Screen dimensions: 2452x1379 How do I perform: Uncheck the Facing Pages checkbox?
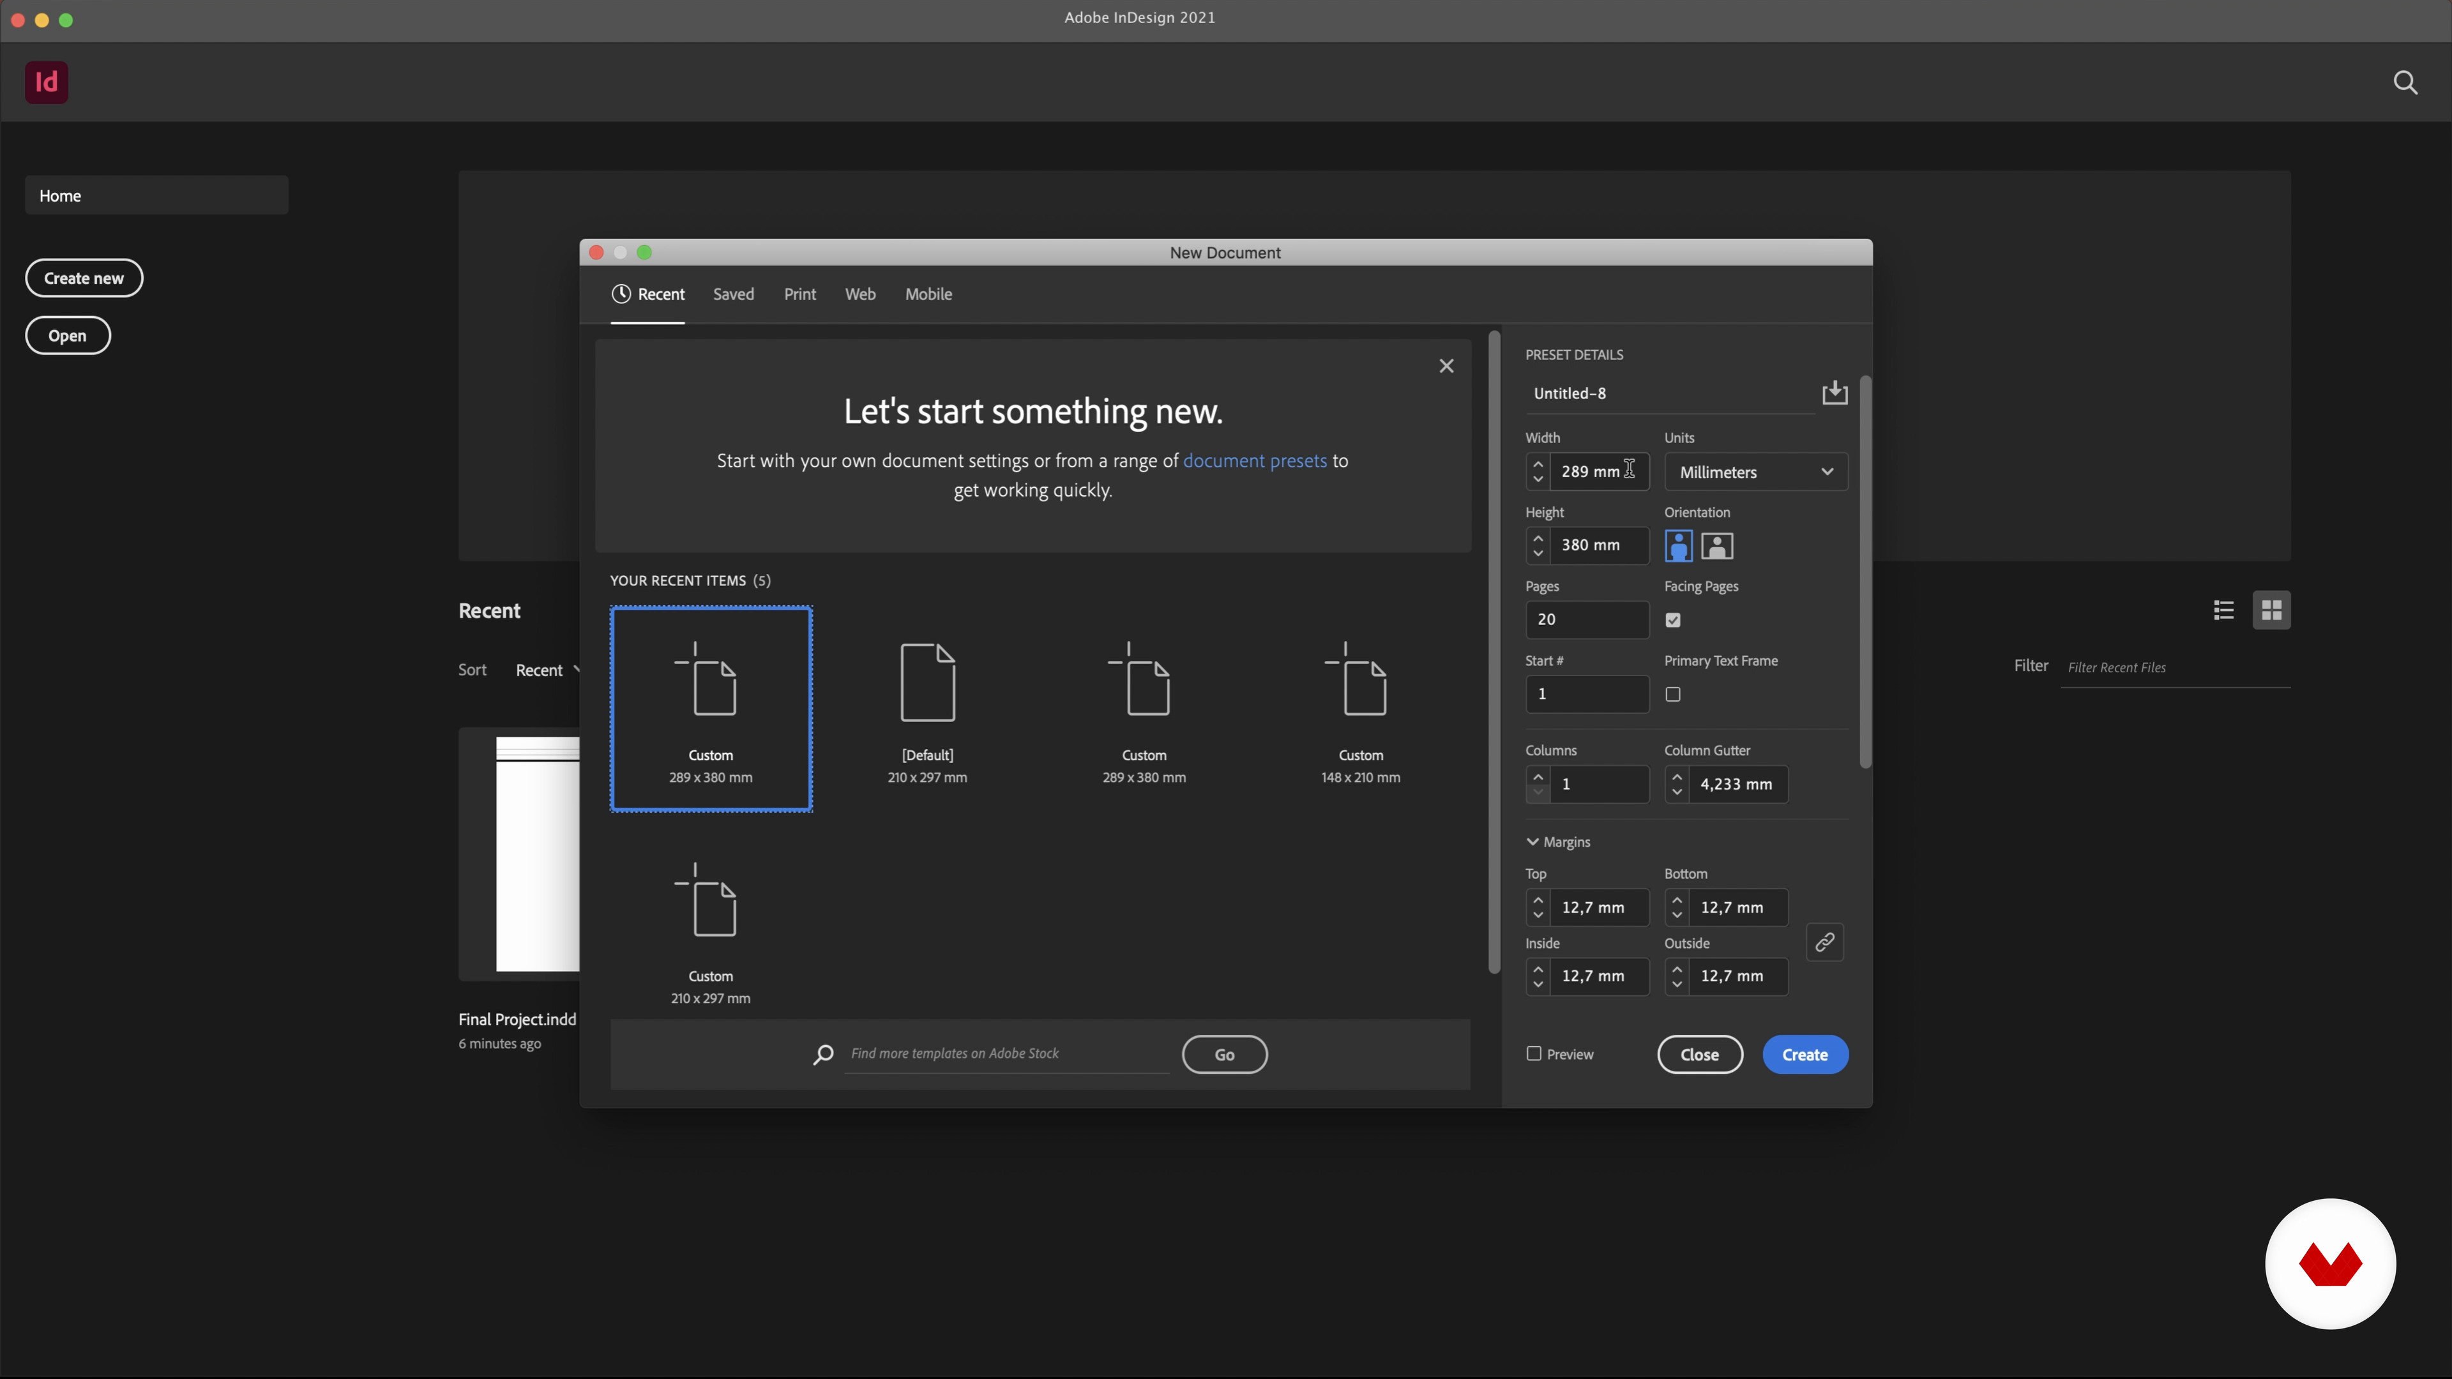[1672, 621]
